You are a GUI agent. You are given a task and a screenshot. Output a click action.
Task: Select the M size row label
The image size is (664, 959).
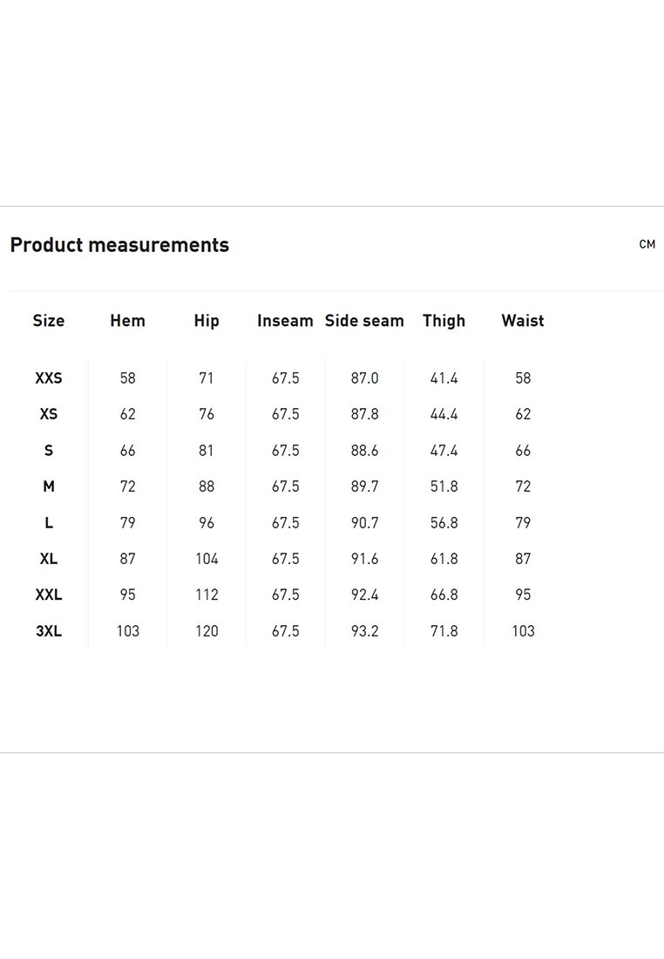point(48,486)
